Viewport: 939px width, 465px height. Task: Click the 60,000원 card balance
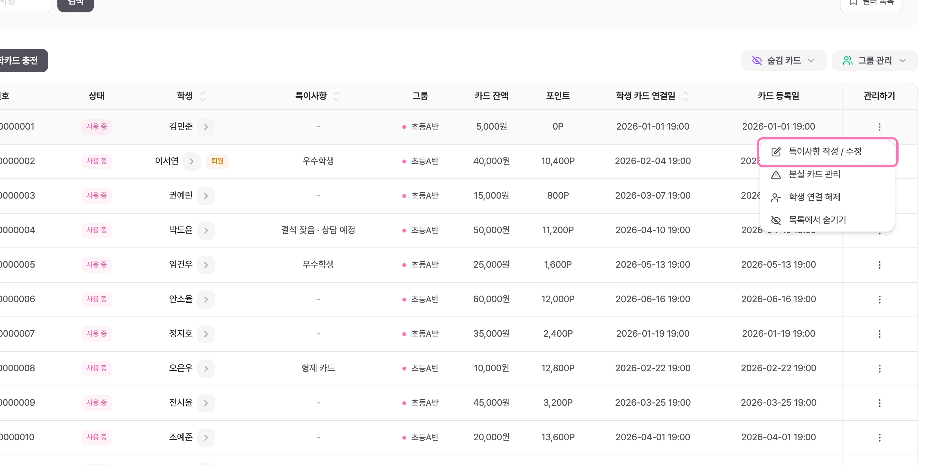coord(491,299)
